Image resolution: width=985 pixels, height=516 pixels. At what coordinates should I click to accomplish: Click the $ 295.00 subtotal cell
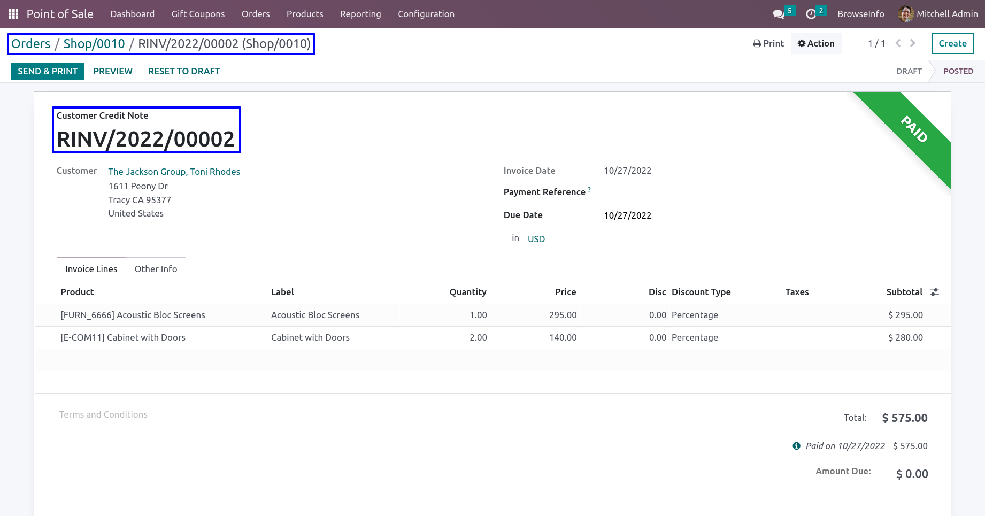click(905, 315)
